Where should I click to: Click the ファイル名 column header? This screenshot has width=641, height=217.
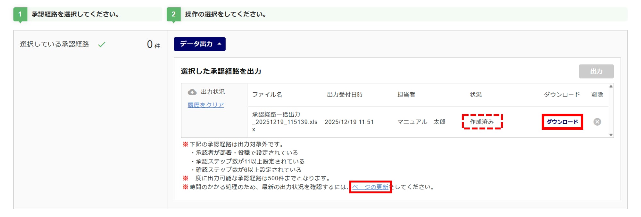(267, 95)
